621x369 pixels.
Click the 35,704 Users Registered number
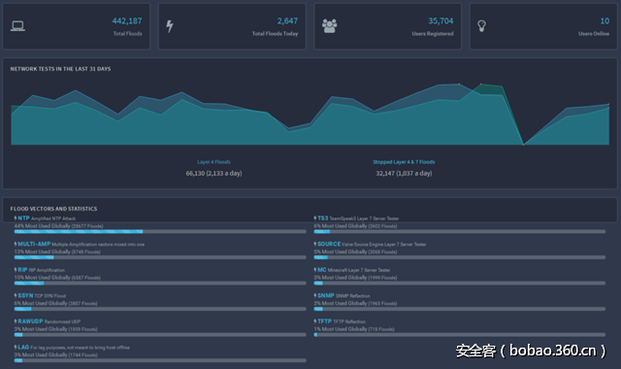coord(441,21)
